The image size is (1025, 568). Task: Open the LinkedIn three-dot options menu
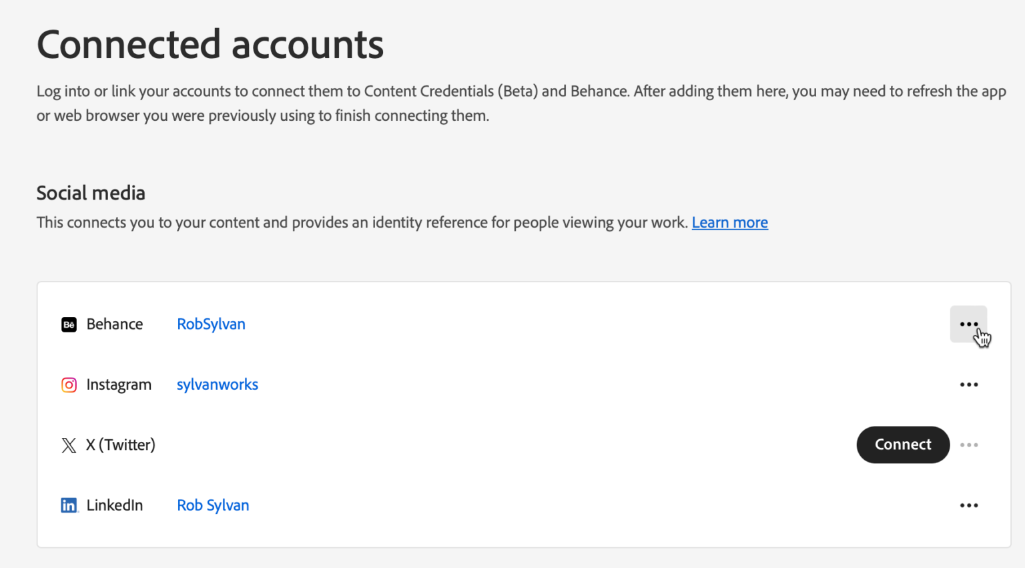pos(968,506)
